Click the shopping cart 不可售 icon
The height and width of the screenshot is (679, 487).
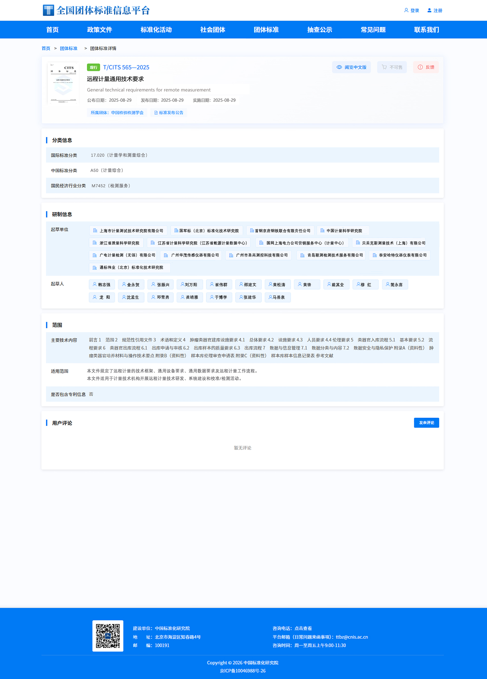384,67
